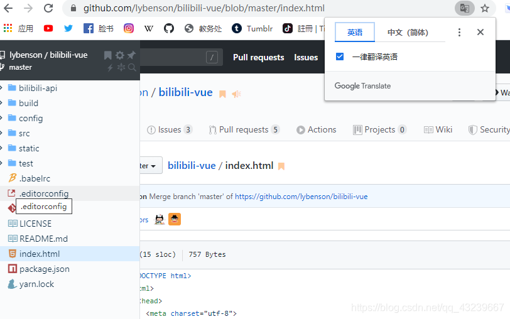Image resolution: width=510 pixels, height=319 pixels.
Task: Click the megaphone icon beside repo name
Action: tap(236, 94)
